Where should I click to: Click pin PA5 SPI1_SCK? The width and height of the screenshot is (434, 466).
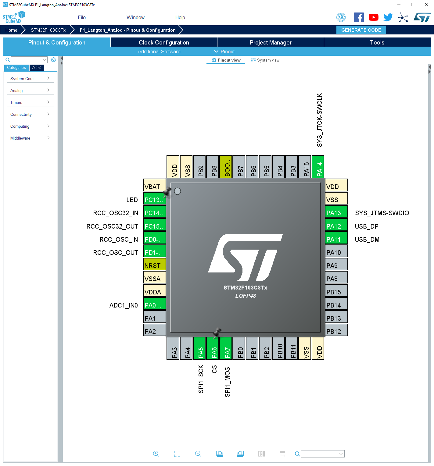pos(199,349)
